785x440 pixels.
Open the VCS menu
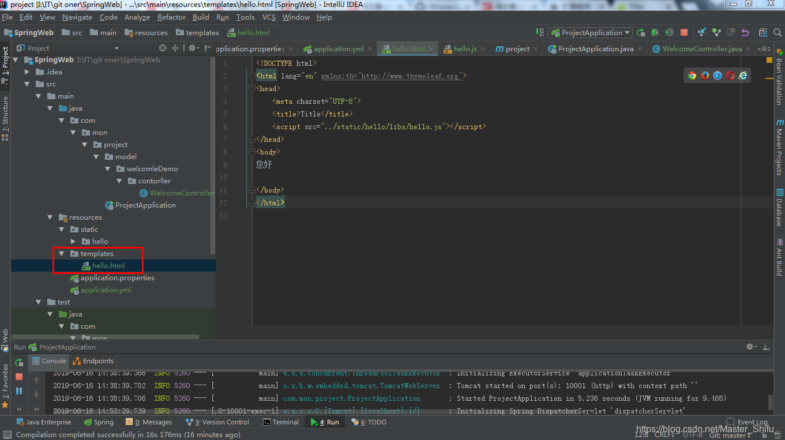pos(269,17)
